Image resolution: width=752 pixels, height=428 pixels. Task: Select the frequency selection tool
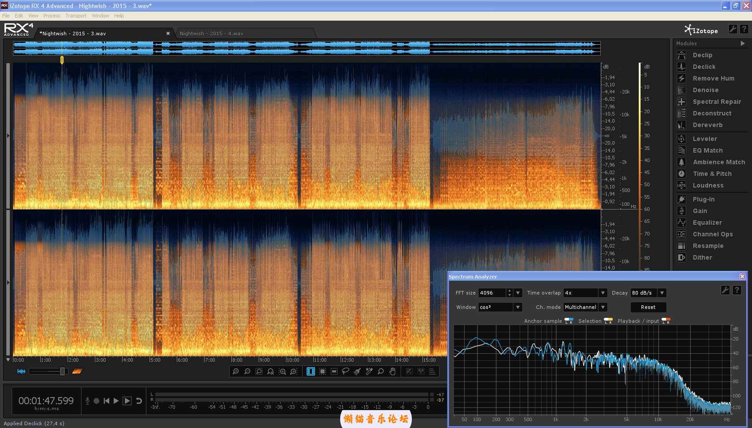coord(334,372)
